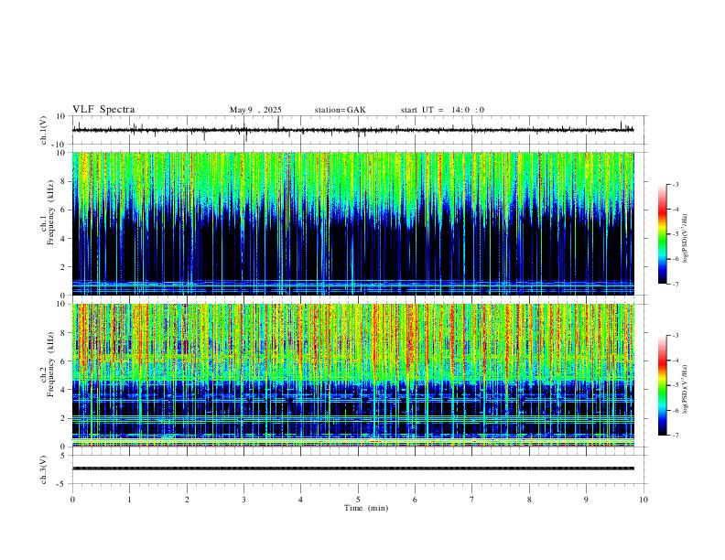Click the "-4" label on the ch.2 colorbar
This screenshot has height=560, width=725.
pyautogui.click(x=675, y=361)
